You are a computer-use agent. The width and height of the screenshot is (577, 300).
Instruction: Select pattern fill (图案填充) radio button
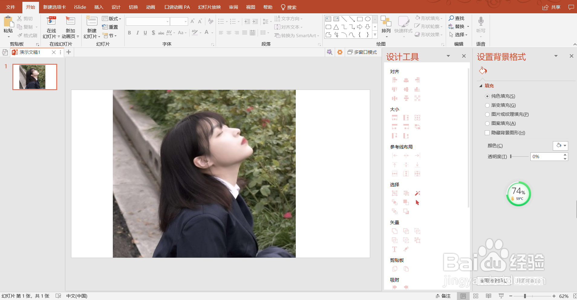pyautogui.click(x=487, y=123)
